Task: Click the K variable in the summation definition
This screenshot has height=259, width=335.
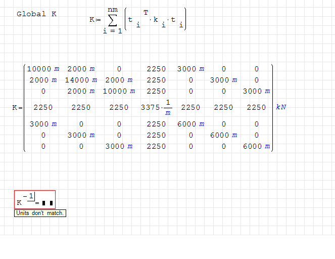Action: (x=92, y=20)
